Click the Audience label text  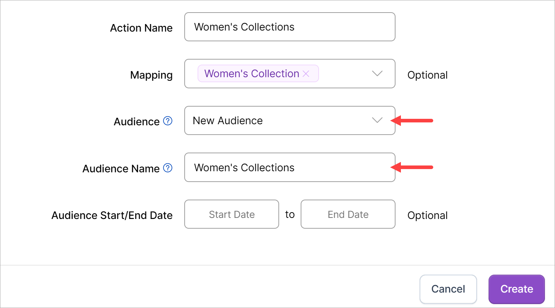[x=137, y=122]
